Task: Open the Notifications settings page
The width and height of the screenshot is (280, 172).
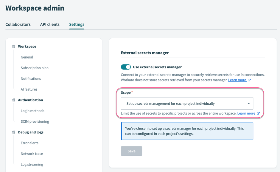Action: pyautogui.click(x=31, y=78)
